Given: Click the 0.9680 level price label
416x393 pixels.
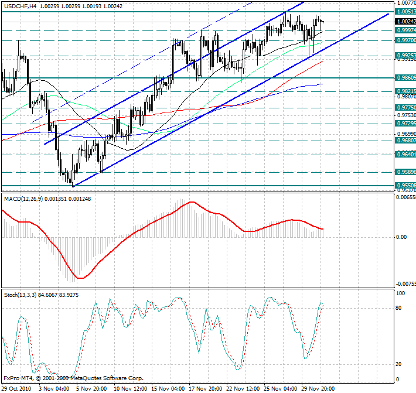Looking at the screenshot, I should [x=405, y=141].
